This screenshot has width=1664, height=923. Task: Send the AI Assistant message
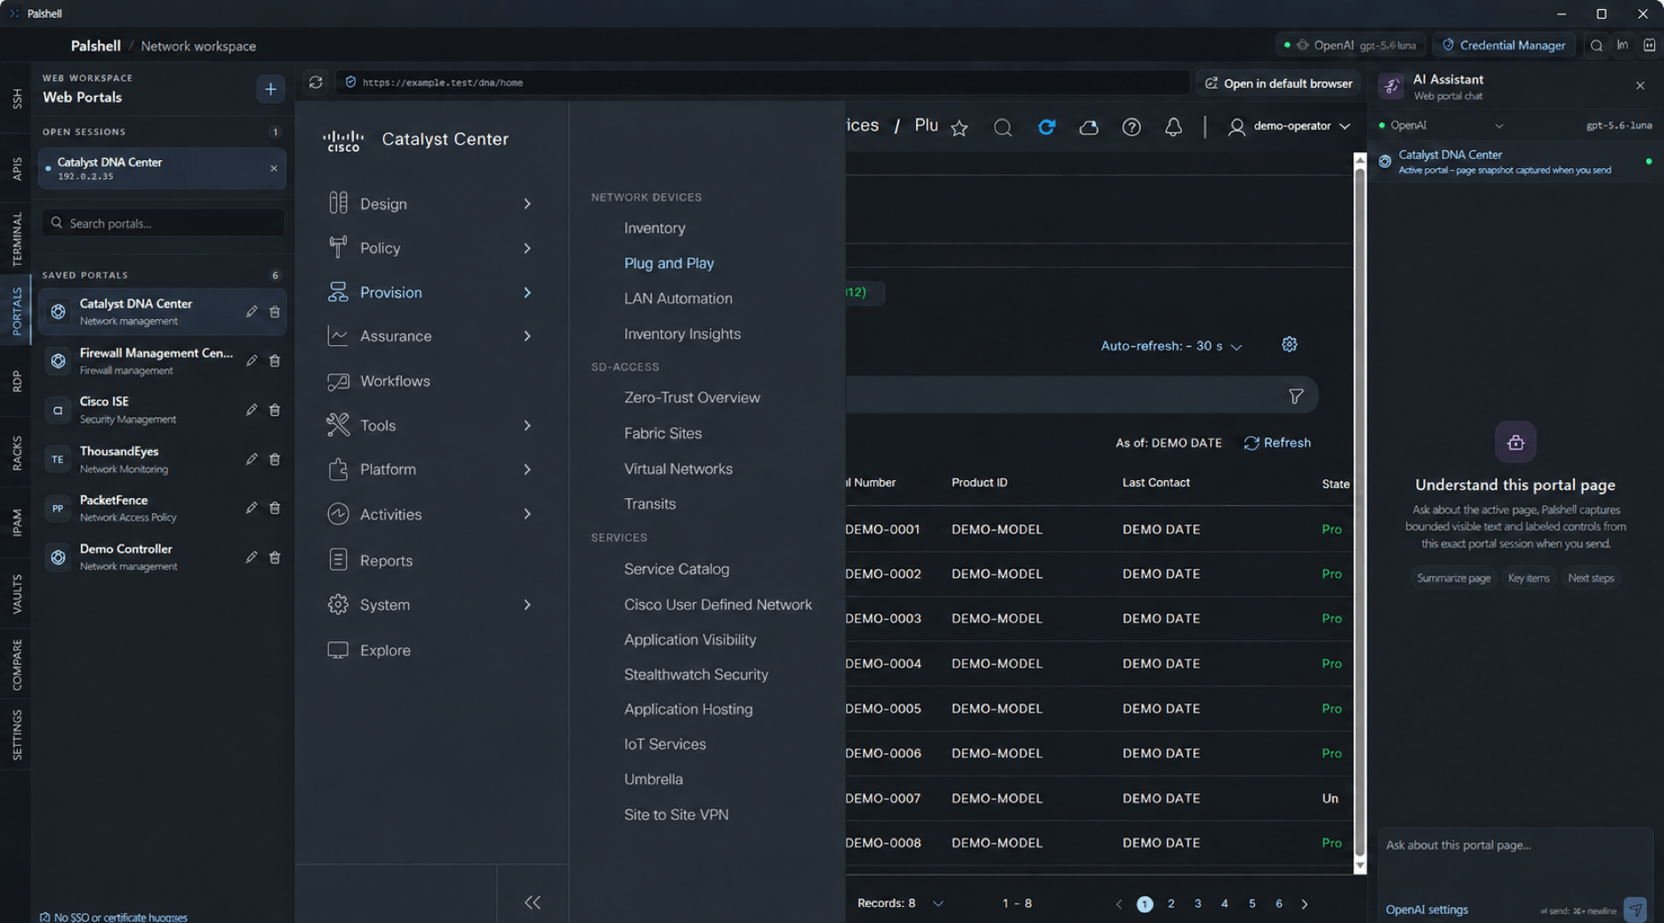[1636, 909]
